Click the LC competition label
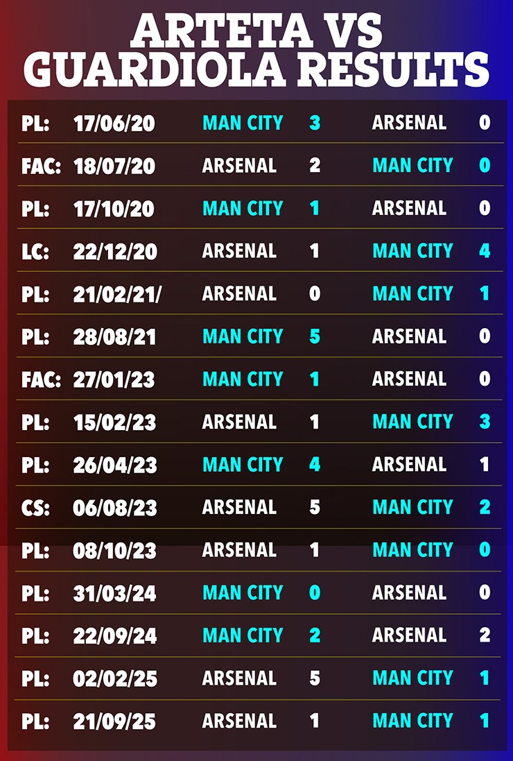Image resolution: width=513 pixels, height=761 pixels. click(35, 252)
